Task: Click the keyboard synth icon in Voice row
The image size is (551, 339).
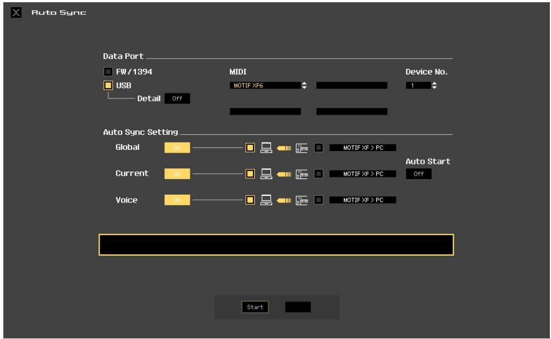Action: click(301, 200)
